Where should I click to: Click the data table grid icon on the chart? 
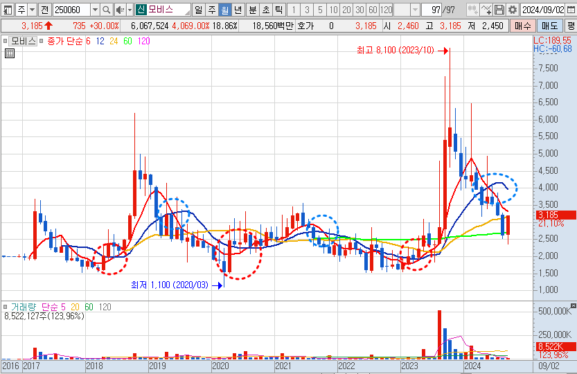[x=10, y=53]
